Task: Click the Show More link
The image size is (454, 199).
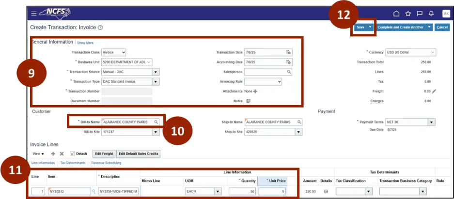Action: click(85, 43)
